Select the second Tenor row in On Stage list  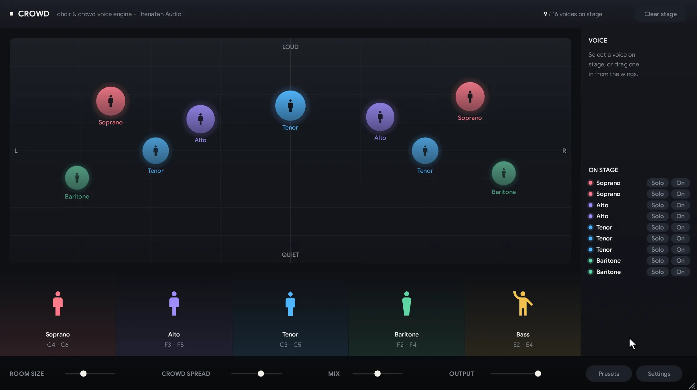tap(639, 239)
